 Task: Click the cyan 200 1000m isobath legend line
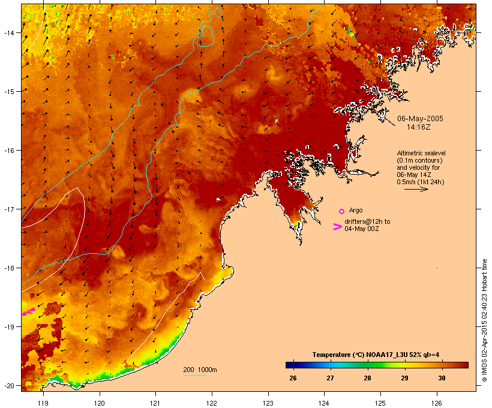pyautogui.click(x=194, y=376)
